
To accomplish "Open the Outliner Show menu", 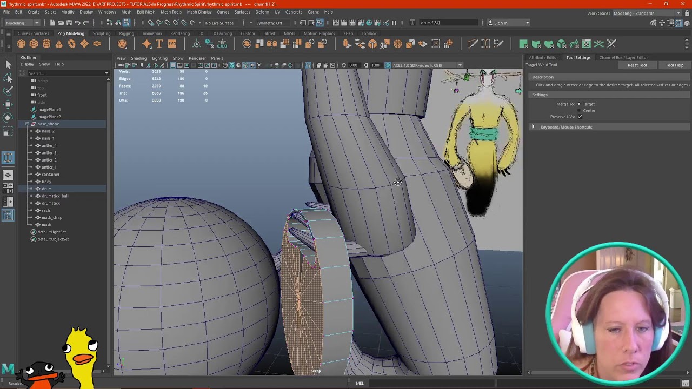I will (x=44, y=64).
